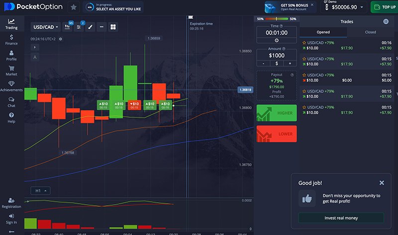Click Invest real money button
This screenshot has width=398, height=235.
pyautogui.click(x=341, y=218)
